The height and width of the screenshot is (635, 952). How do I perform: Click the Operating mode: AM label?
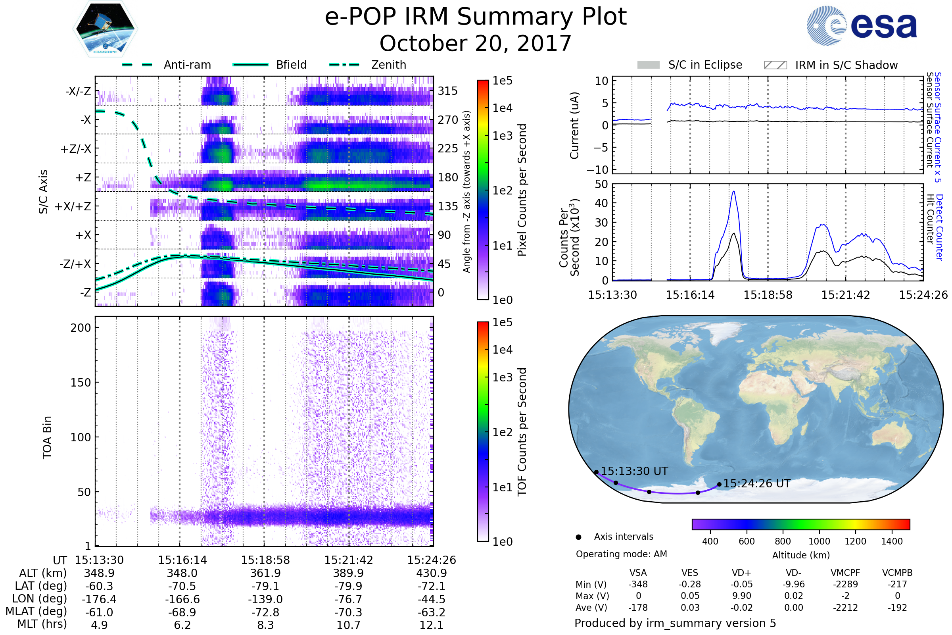coord(621,554)
